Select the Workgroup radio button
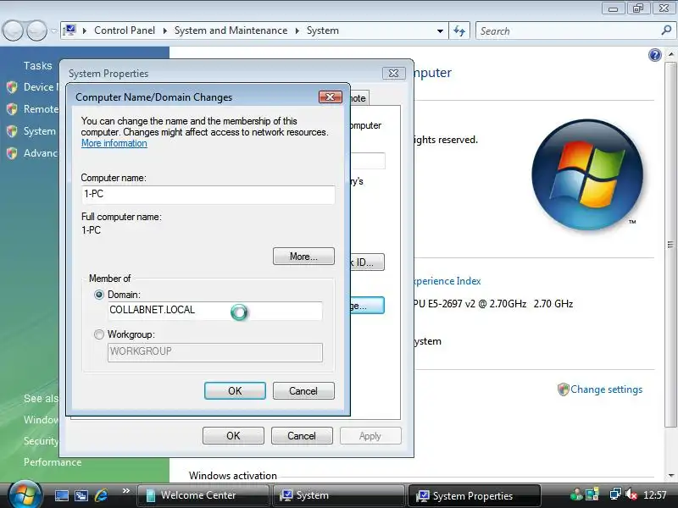678x508 pixels. (99, 334)
